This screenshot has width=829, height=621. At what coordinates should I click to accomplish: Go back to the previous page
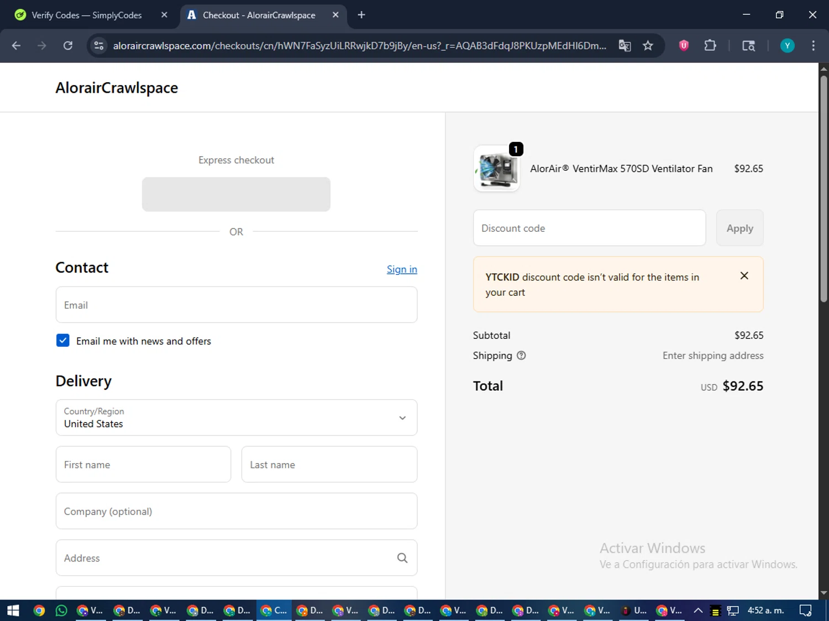click(16, 46)
